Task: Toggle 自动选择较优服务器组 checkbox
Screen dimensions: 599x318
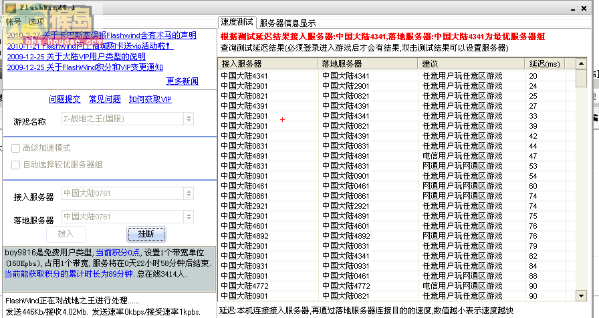Action: 15,165
